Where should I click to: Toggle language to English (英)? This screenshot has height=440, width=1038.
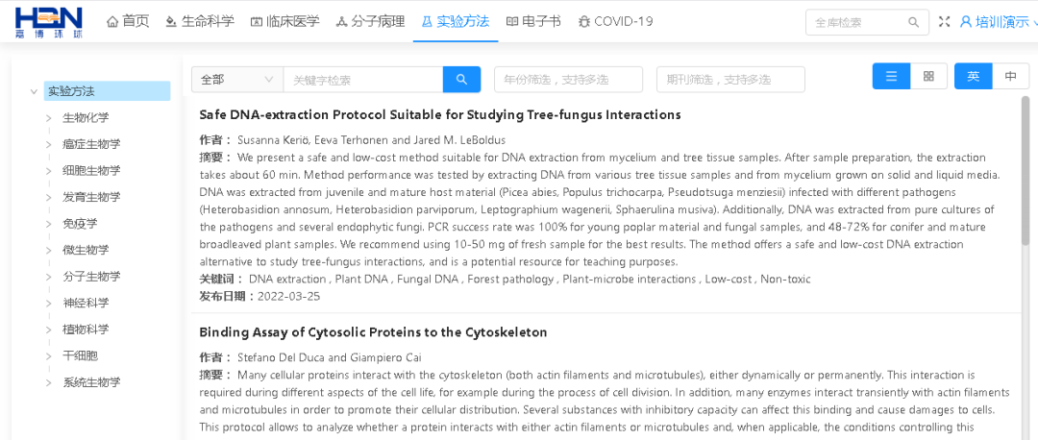click(x=973, y=77)
